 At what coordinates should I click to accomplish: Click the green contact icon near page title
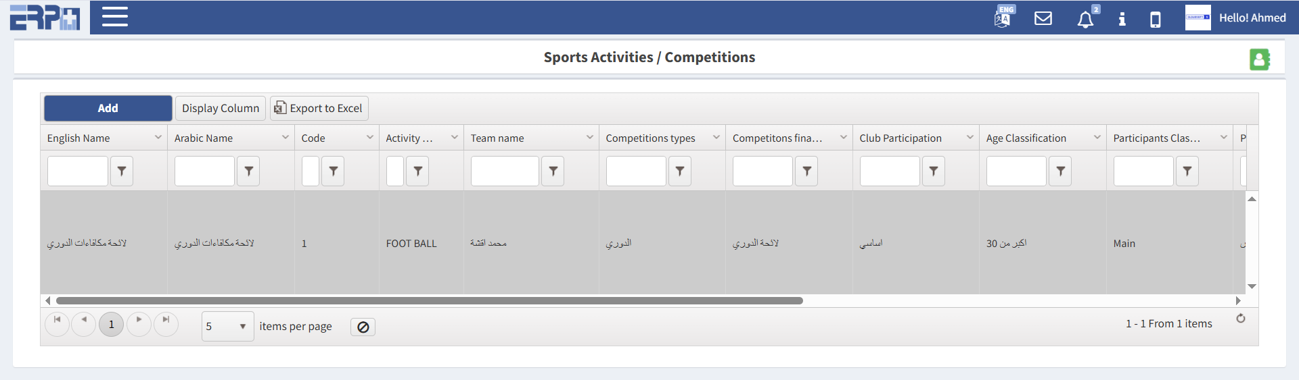(1259, 59)
